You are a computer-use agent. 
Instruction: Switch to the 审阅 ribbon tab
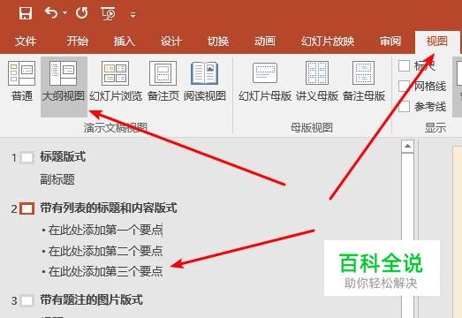390,41
